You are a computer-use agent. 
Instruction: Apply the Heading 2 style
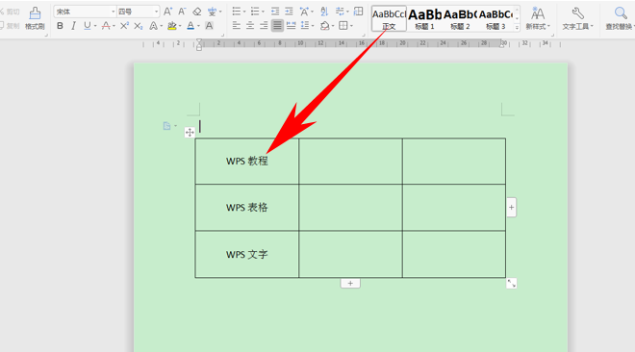point(460,18)
